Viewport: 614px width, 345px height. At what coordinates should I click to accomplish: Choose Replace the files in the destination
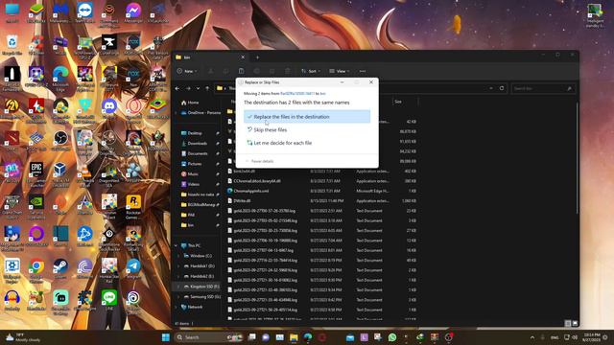307,117
